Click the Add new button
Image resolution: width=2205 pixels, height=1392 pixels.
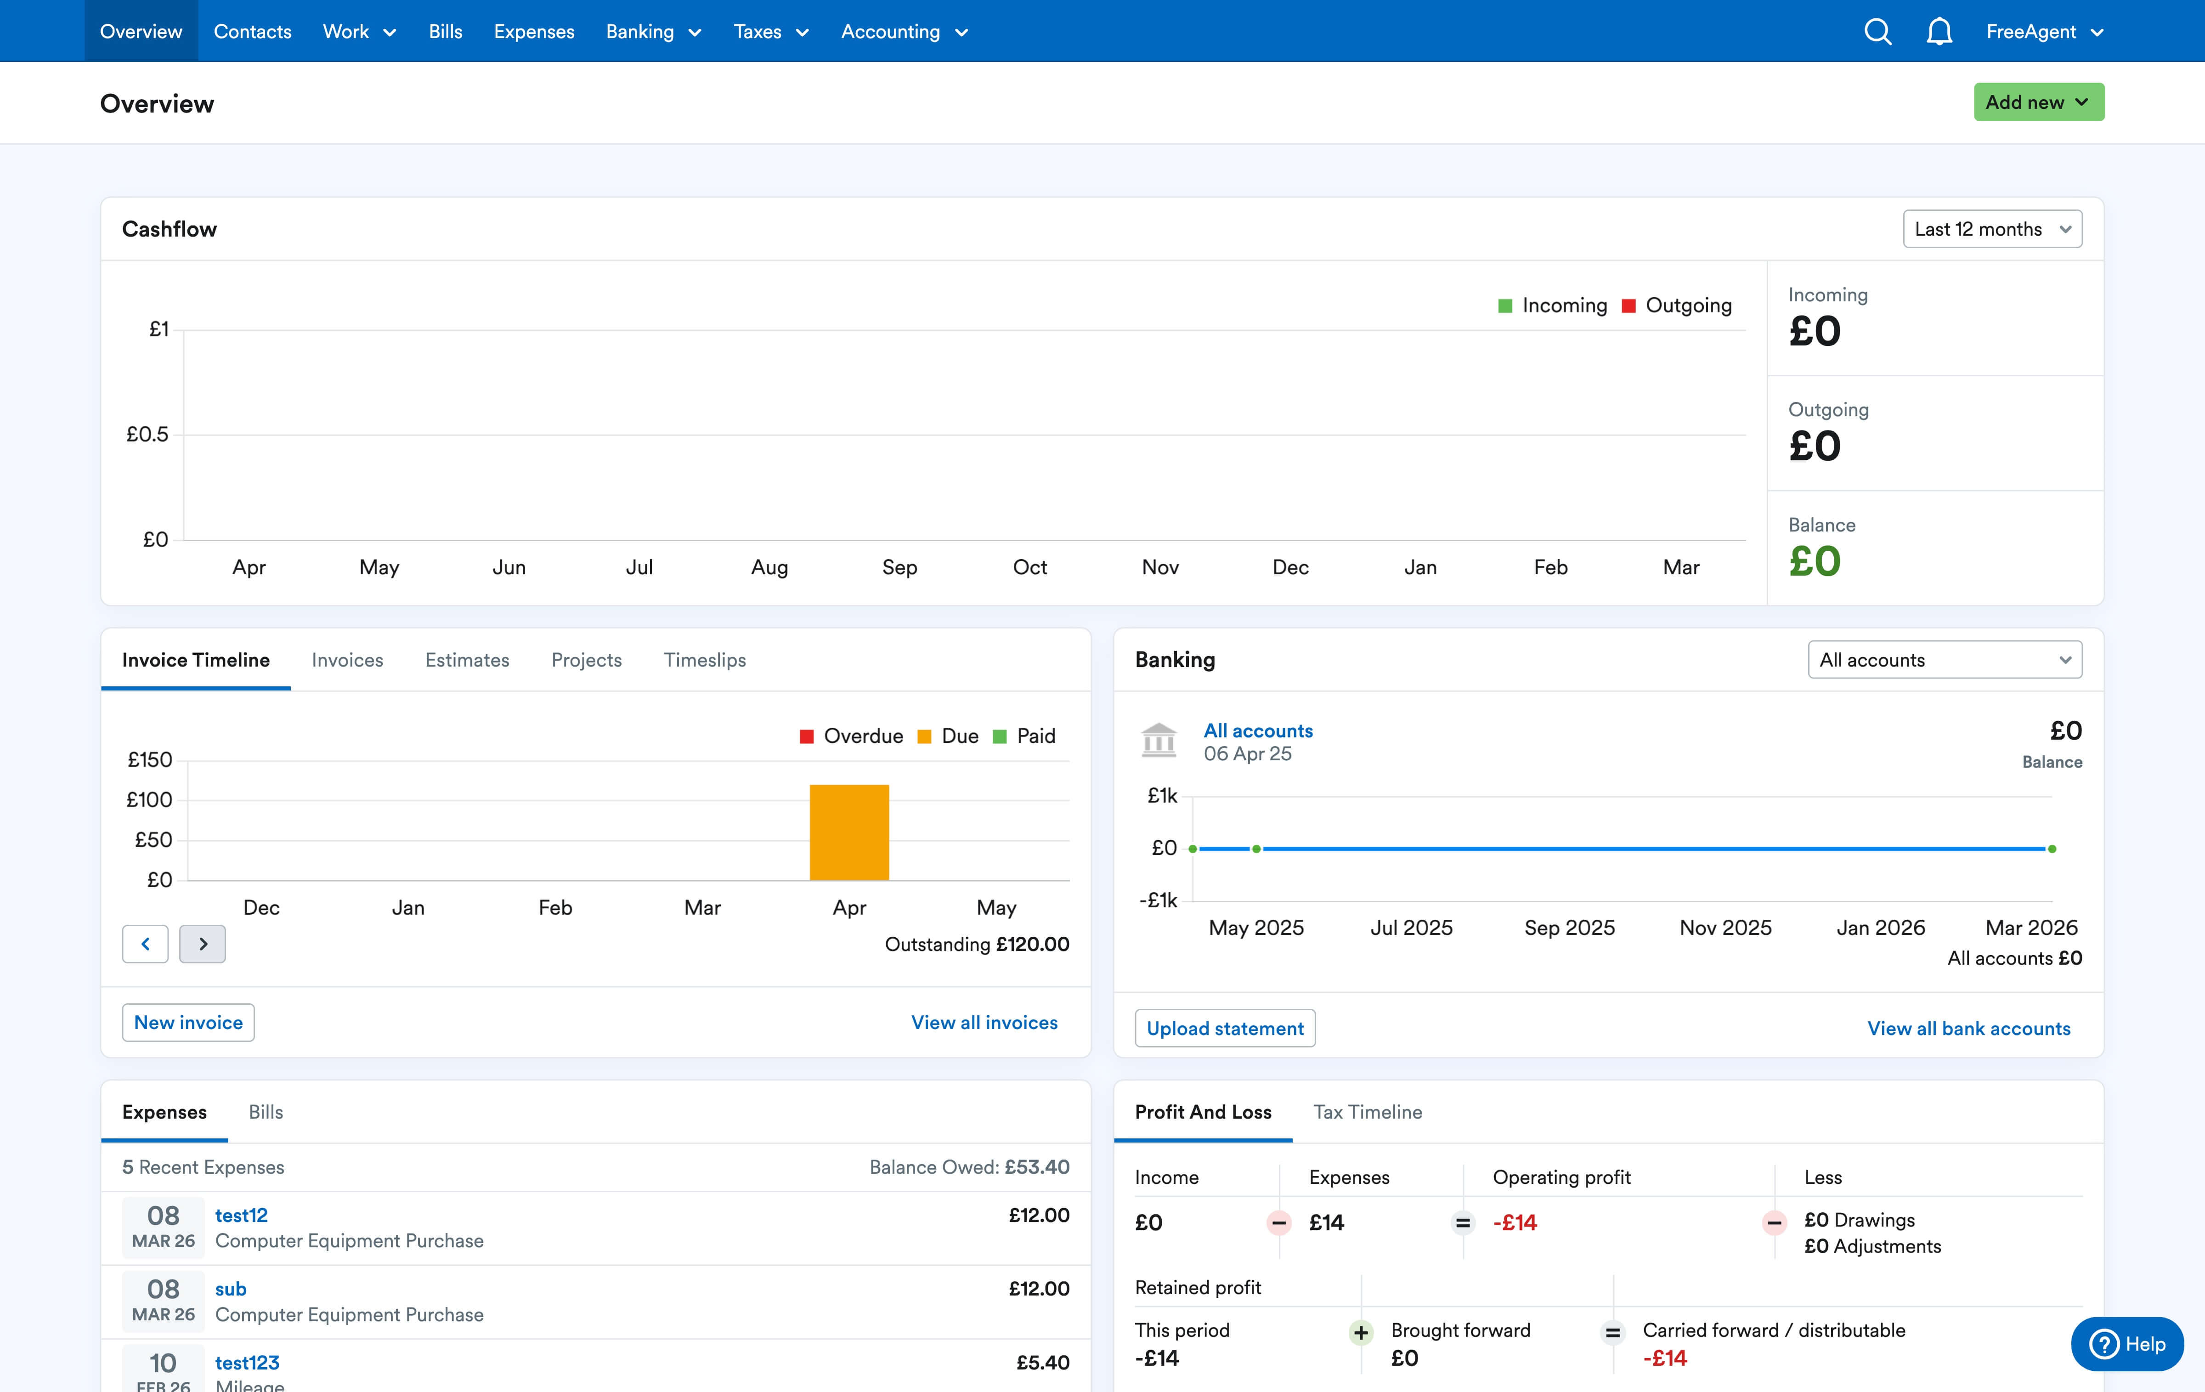2037,102
